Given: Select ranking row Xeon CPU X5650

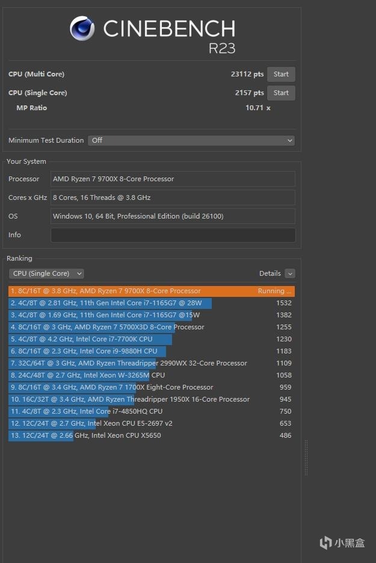Looking at the screenshot, I should click(x=152, y=435).
